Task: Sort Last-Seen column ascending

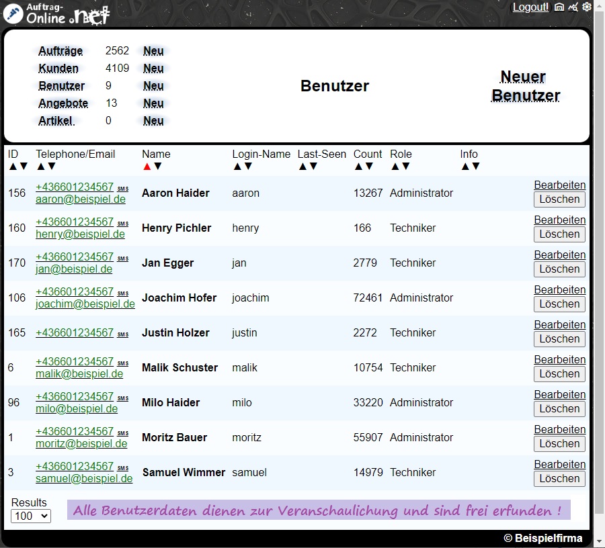Action: pyautogui.click(x=302, y=167)
